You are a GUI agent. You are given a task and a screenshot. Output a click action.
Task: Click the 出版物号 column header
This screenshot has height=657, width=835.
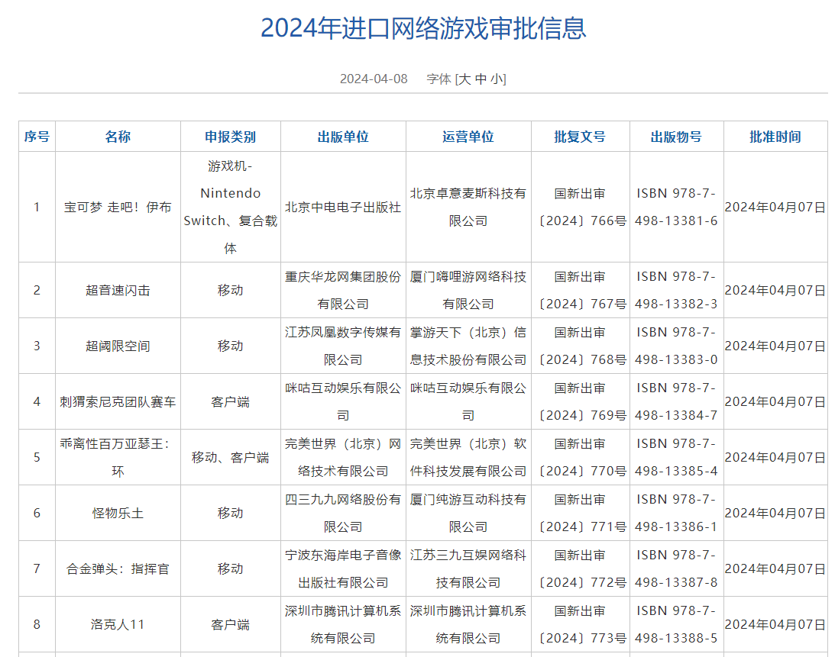pos(676,137)
